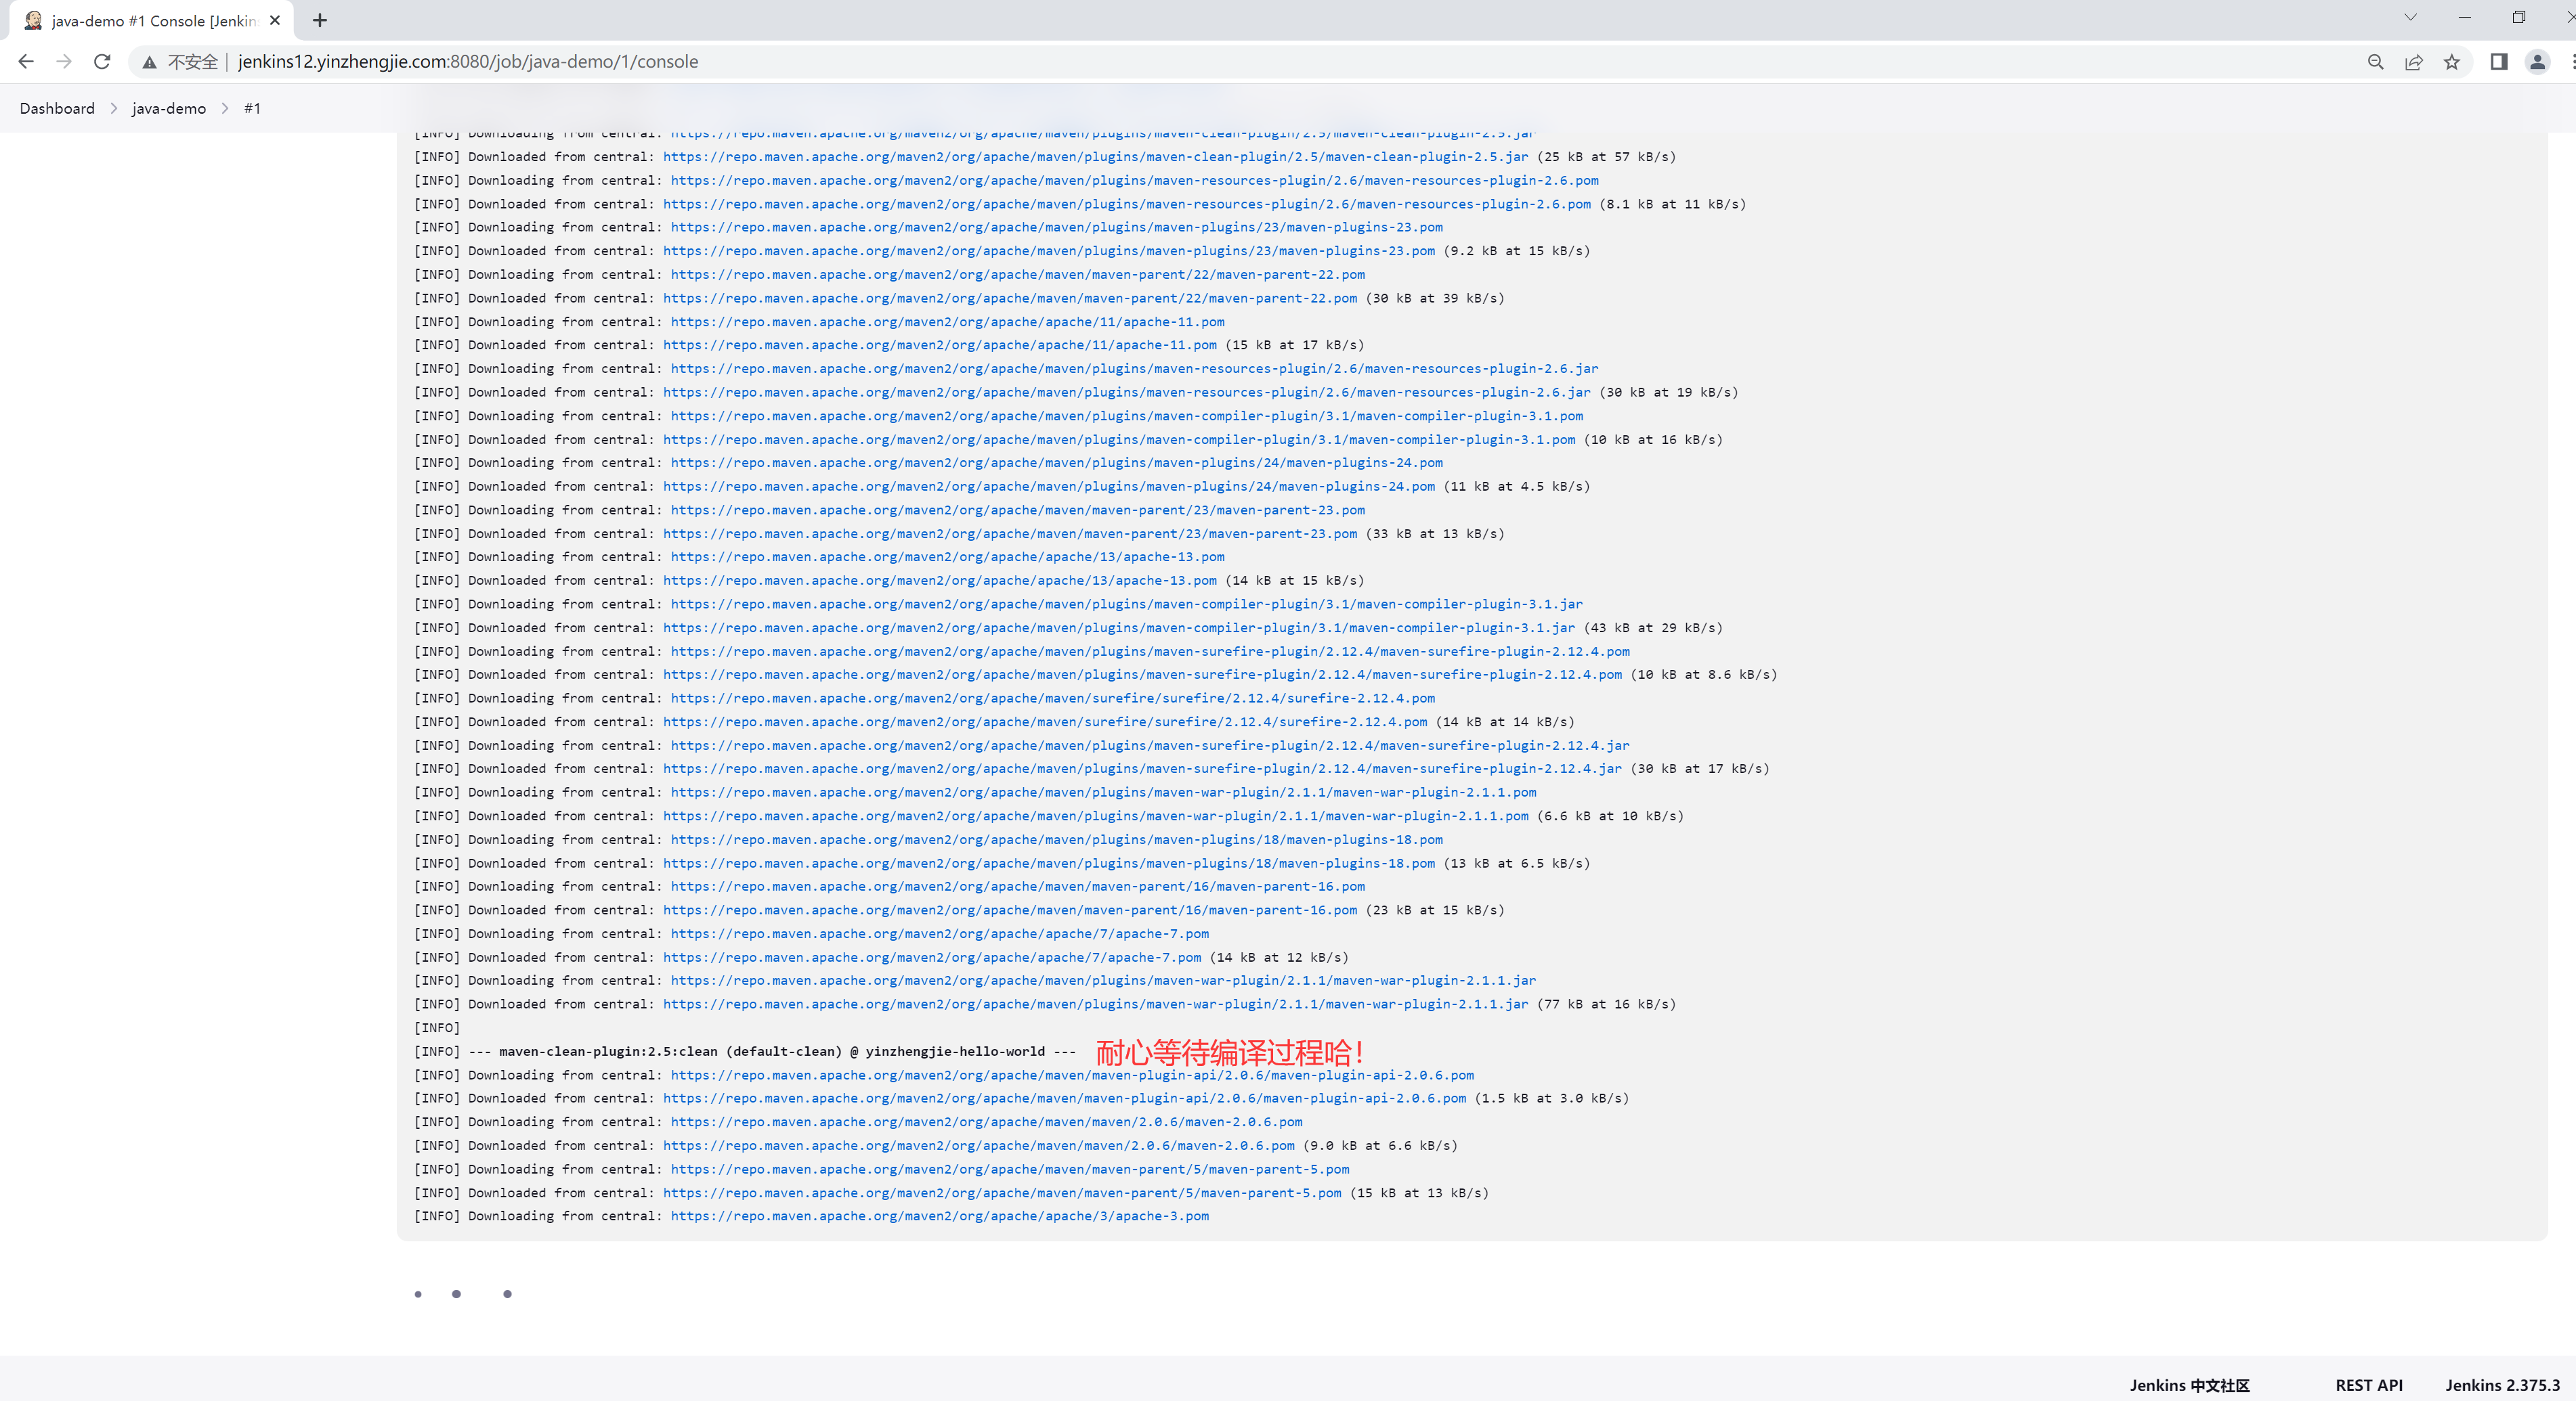Expand chevron after Dashboard breadcrumb
This screenshot has height=1401, width=2576.
[113, 108]
